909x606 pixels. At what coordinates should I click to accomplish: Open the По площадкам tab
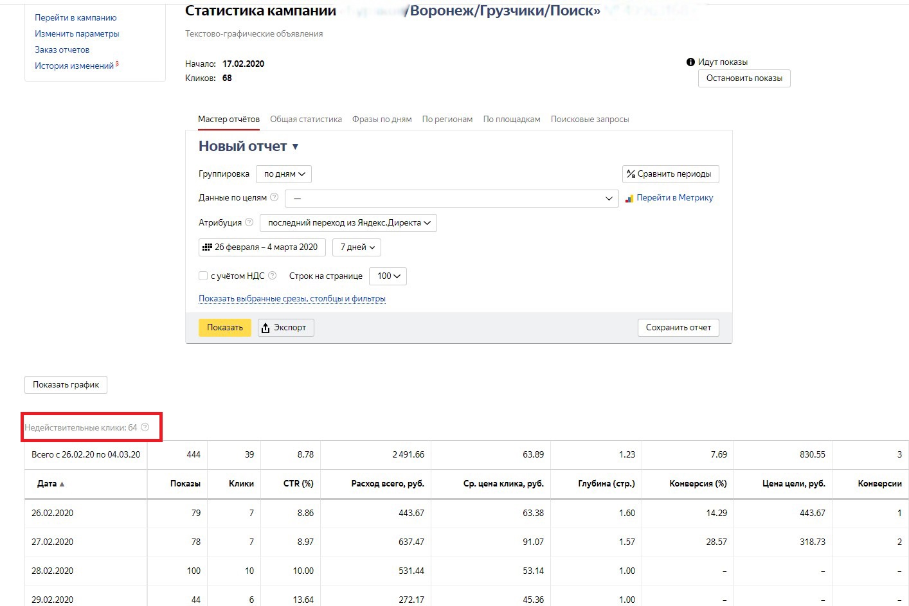(x=512, y=120)
